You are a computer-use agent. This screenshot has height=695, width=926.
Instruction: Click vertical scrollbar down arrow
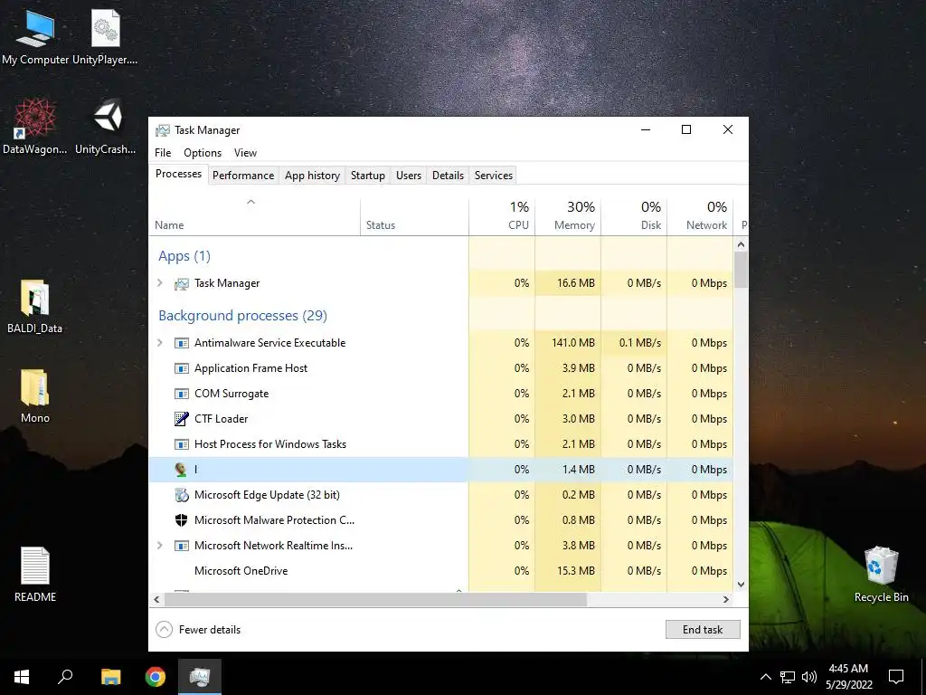tap(742, 585)
